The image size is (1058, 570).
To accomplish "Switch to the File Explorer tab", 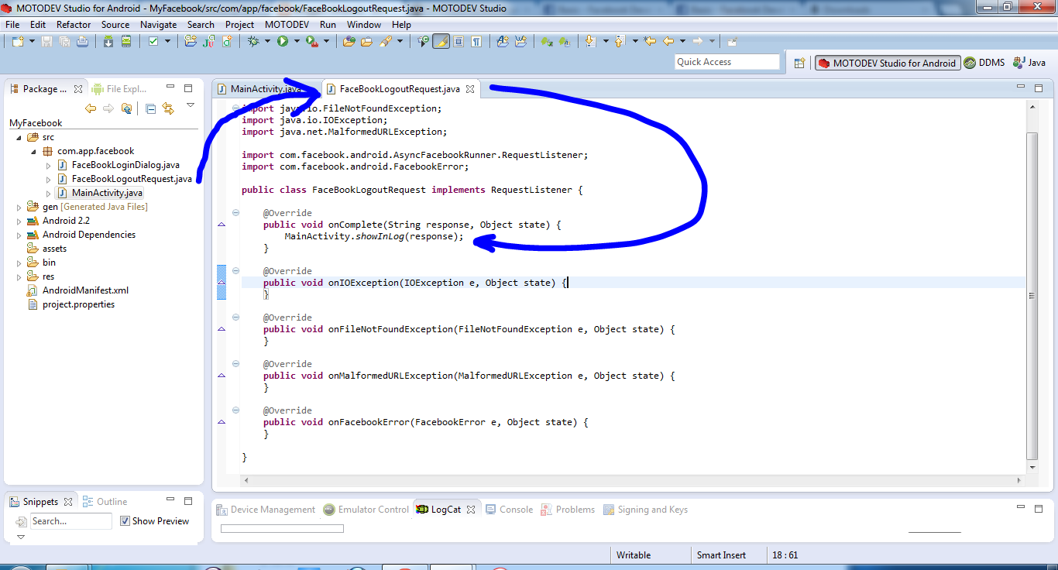I will (119, 89).
